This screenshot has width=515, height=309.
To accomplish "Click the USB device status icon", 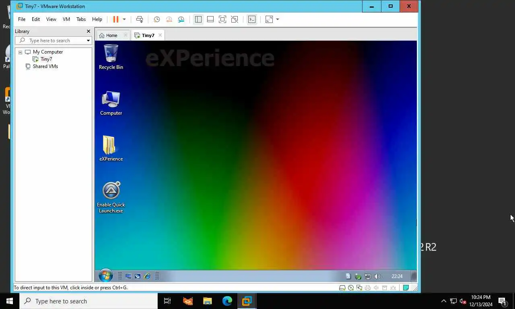I will pos(385,288).
